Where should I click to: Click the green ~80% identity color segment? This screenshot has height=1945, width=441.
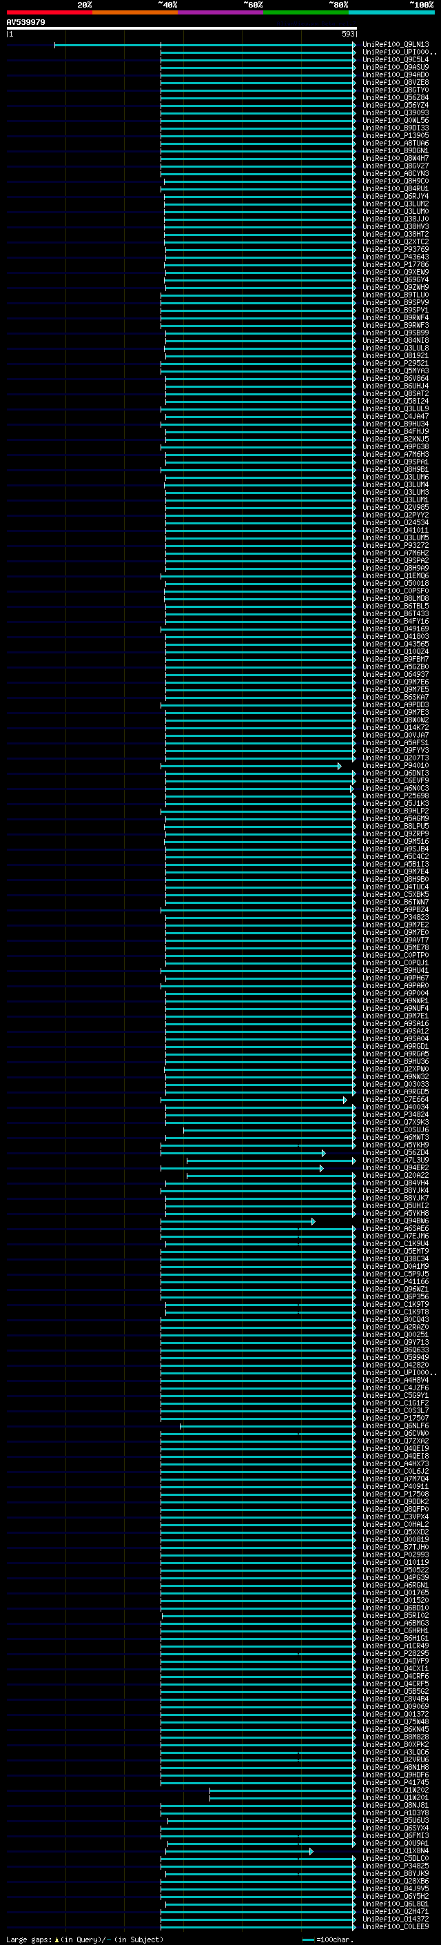click(x=306, y=12)
